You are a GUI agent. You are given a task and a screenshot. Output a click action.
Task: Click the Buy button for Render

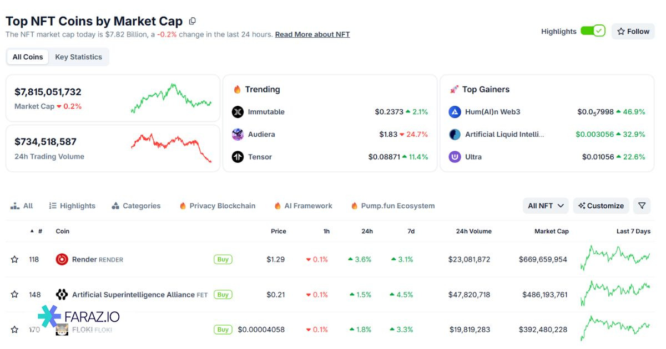223,259
